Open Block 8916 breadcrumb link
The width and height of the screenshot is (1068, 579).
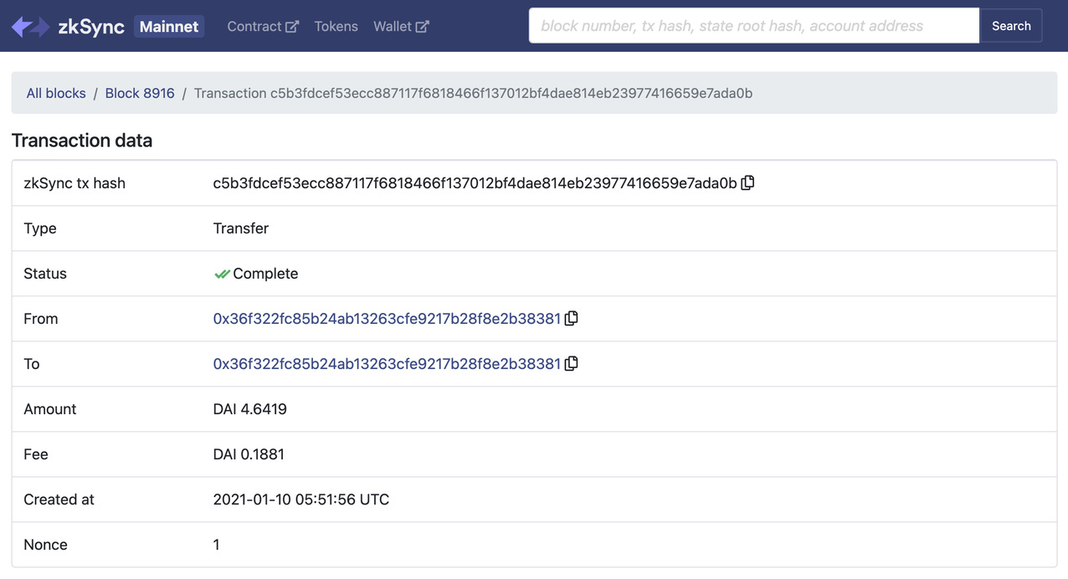pyautogui.click(x=140, y=93)
